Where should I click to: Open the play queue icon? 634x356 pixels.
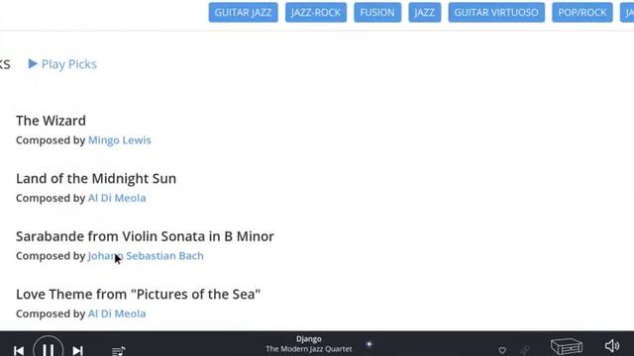tap(119, 351)
